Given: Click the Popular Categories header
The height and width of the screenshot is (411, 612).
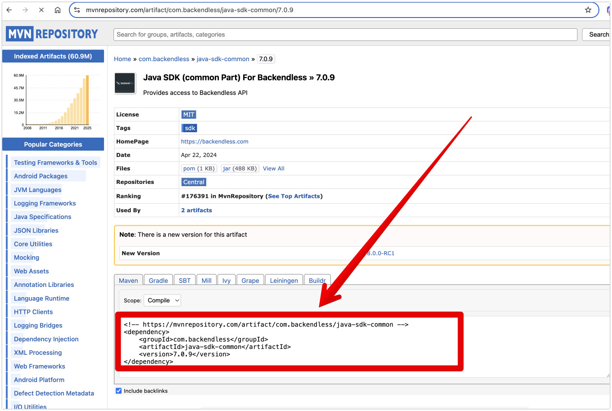Looking at the screenshot, I should (53, 144).
